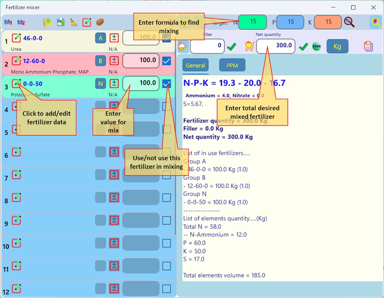
Task: Click the shopping cart icon beside Net quantity
Action: pyautogui.click(x=249, y=46)
